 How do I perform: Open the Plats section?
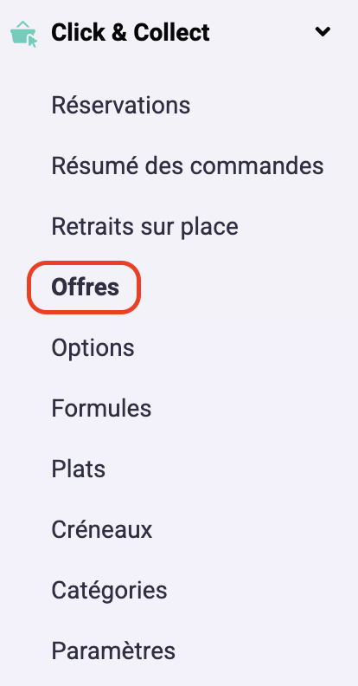click(78, 469)
